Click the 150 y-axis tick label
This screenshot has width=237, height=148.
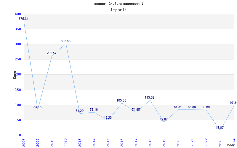18,90
